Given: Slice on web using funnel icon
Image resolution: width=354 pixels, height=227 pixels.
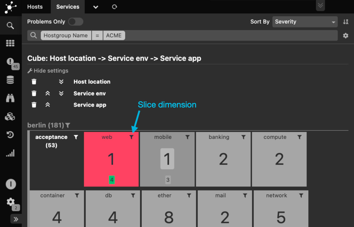Looking at the screenshot, I should (132, 137).
